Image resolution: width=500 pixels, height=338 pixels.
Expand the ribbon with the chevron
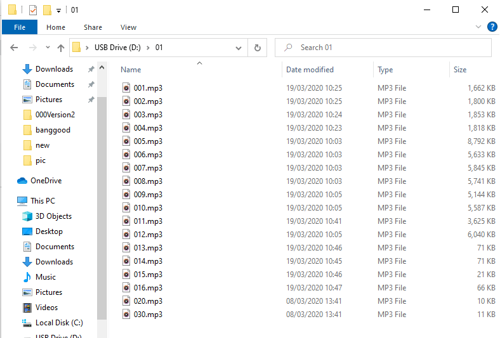tap(478, 27)
